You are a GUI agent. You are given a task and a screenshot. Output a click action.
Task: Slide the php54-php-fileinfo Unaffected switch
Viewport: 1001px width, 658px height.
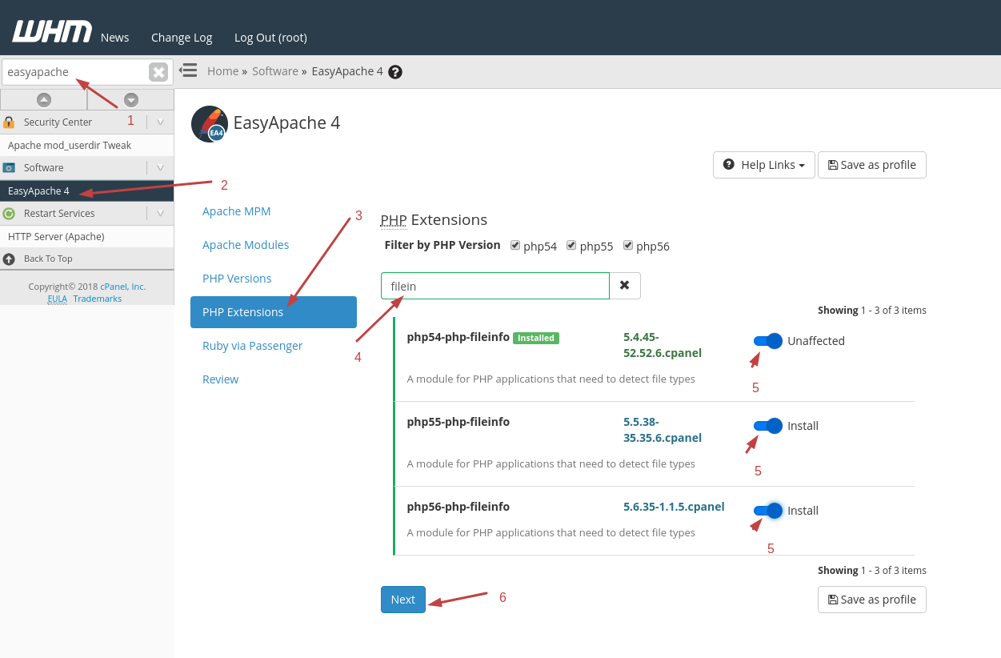point(767,340)
